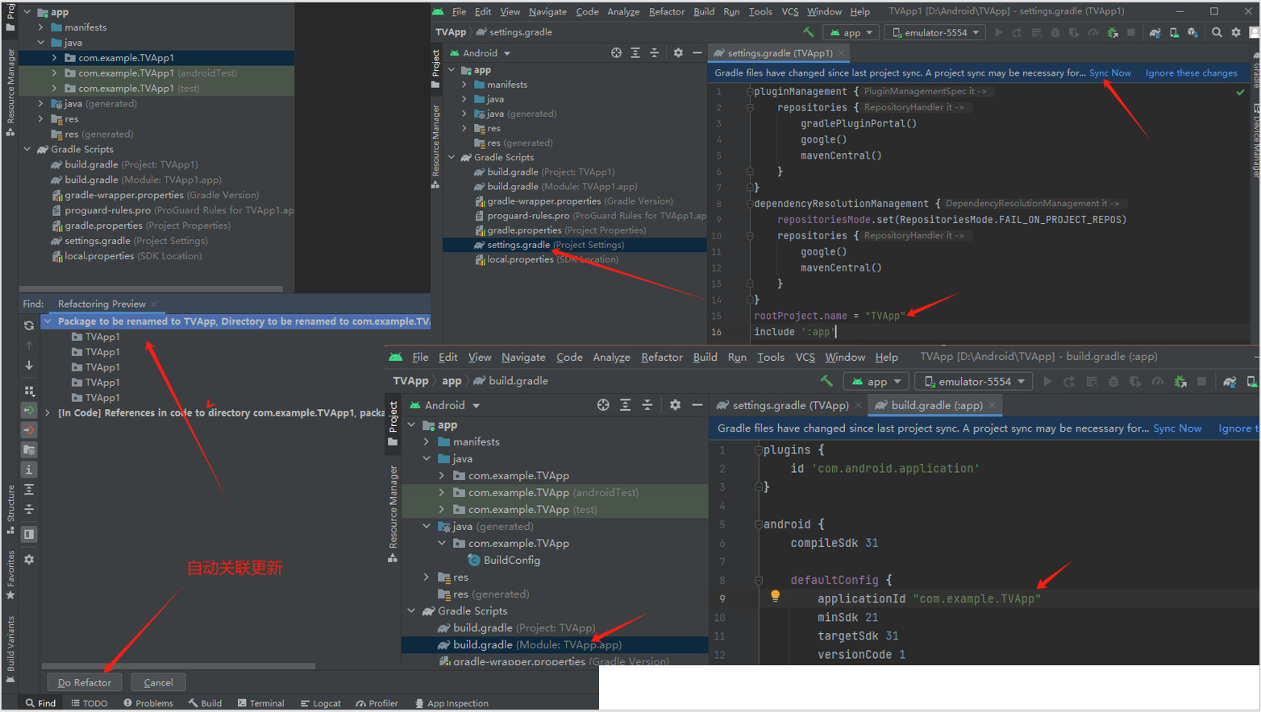
Task: Click Cancel in the Refactoring Preview panel
Action: [158, 682]
